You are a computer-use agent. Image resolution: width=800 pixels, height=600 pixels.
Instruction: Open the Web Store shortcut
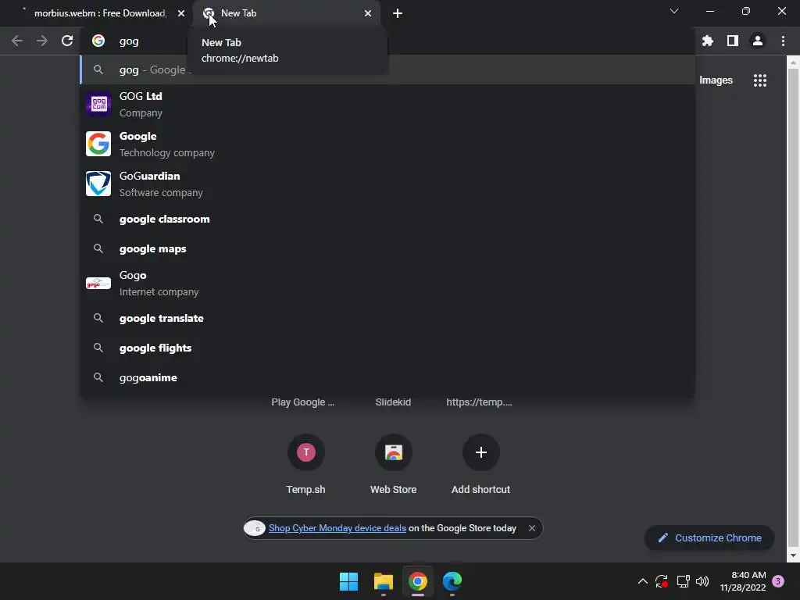[x=394, y=464]
